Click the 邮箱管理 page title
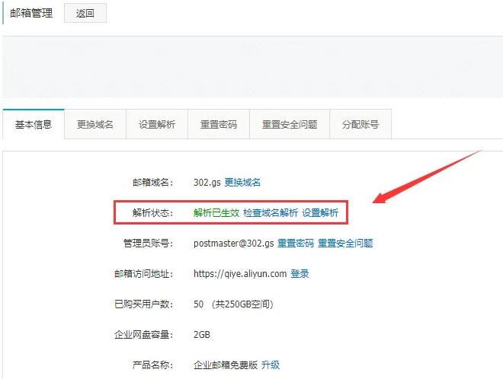This screenshot has width=503, height=379. point(30,14)
